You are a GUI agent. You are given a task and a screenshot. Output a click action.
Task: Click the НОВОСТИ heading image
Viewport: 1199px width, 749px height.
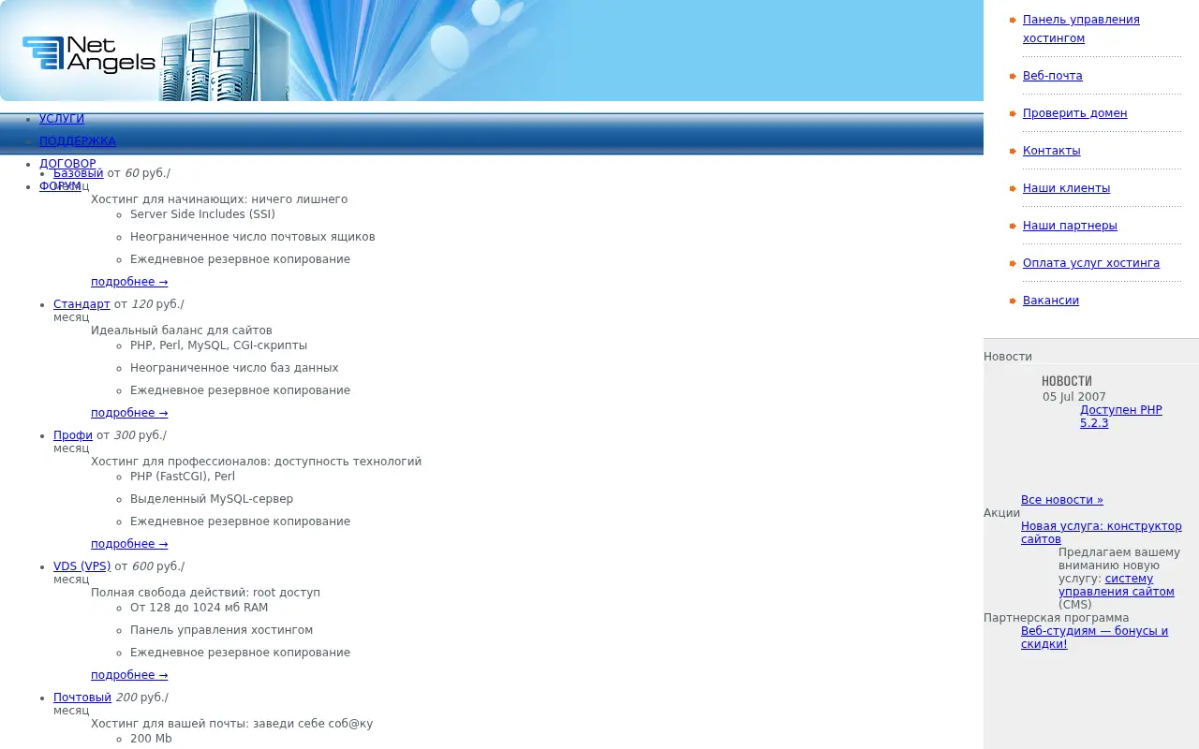point(1067,381)
